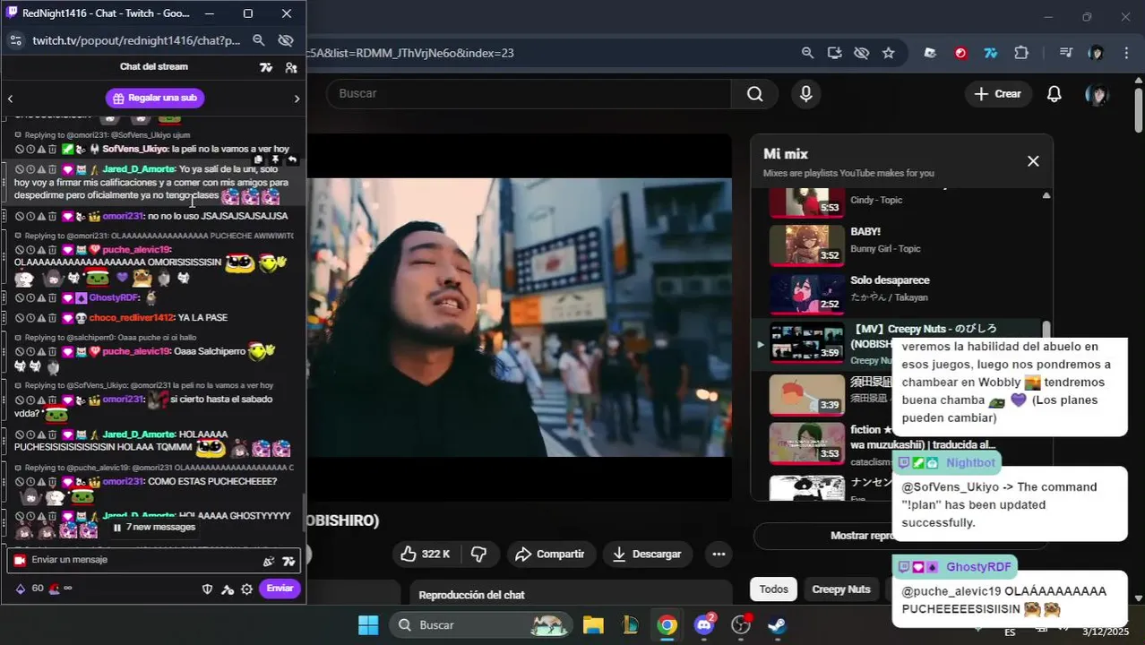
Task: Open GhostyRDF's user card in chat
Action: 114,297
